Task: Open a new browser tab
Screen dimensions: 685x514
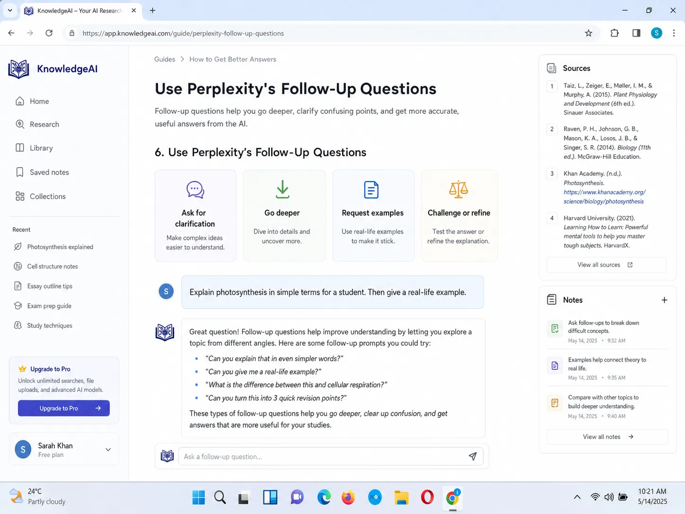Action: tap(152, 10)
